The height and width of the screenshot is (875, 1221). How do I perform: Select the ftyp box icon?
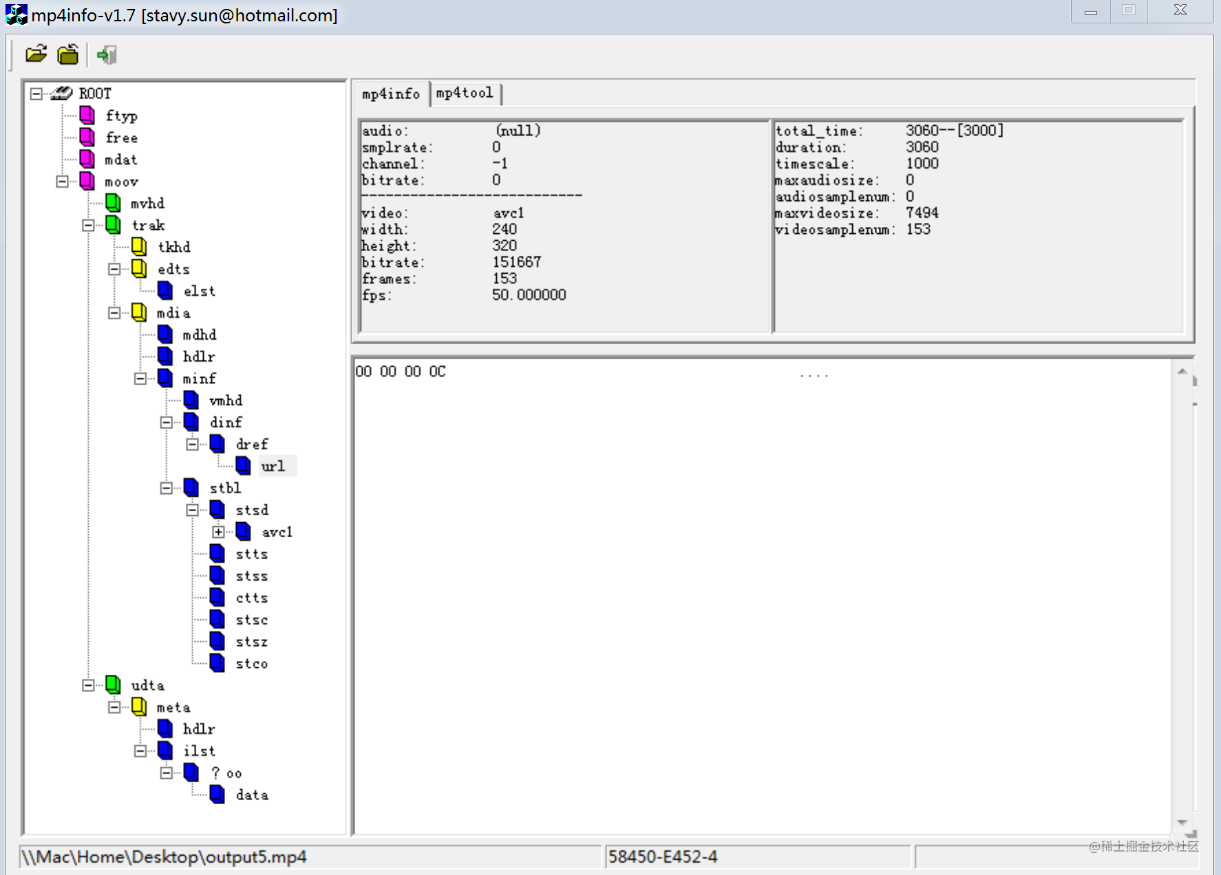(87, 116)
